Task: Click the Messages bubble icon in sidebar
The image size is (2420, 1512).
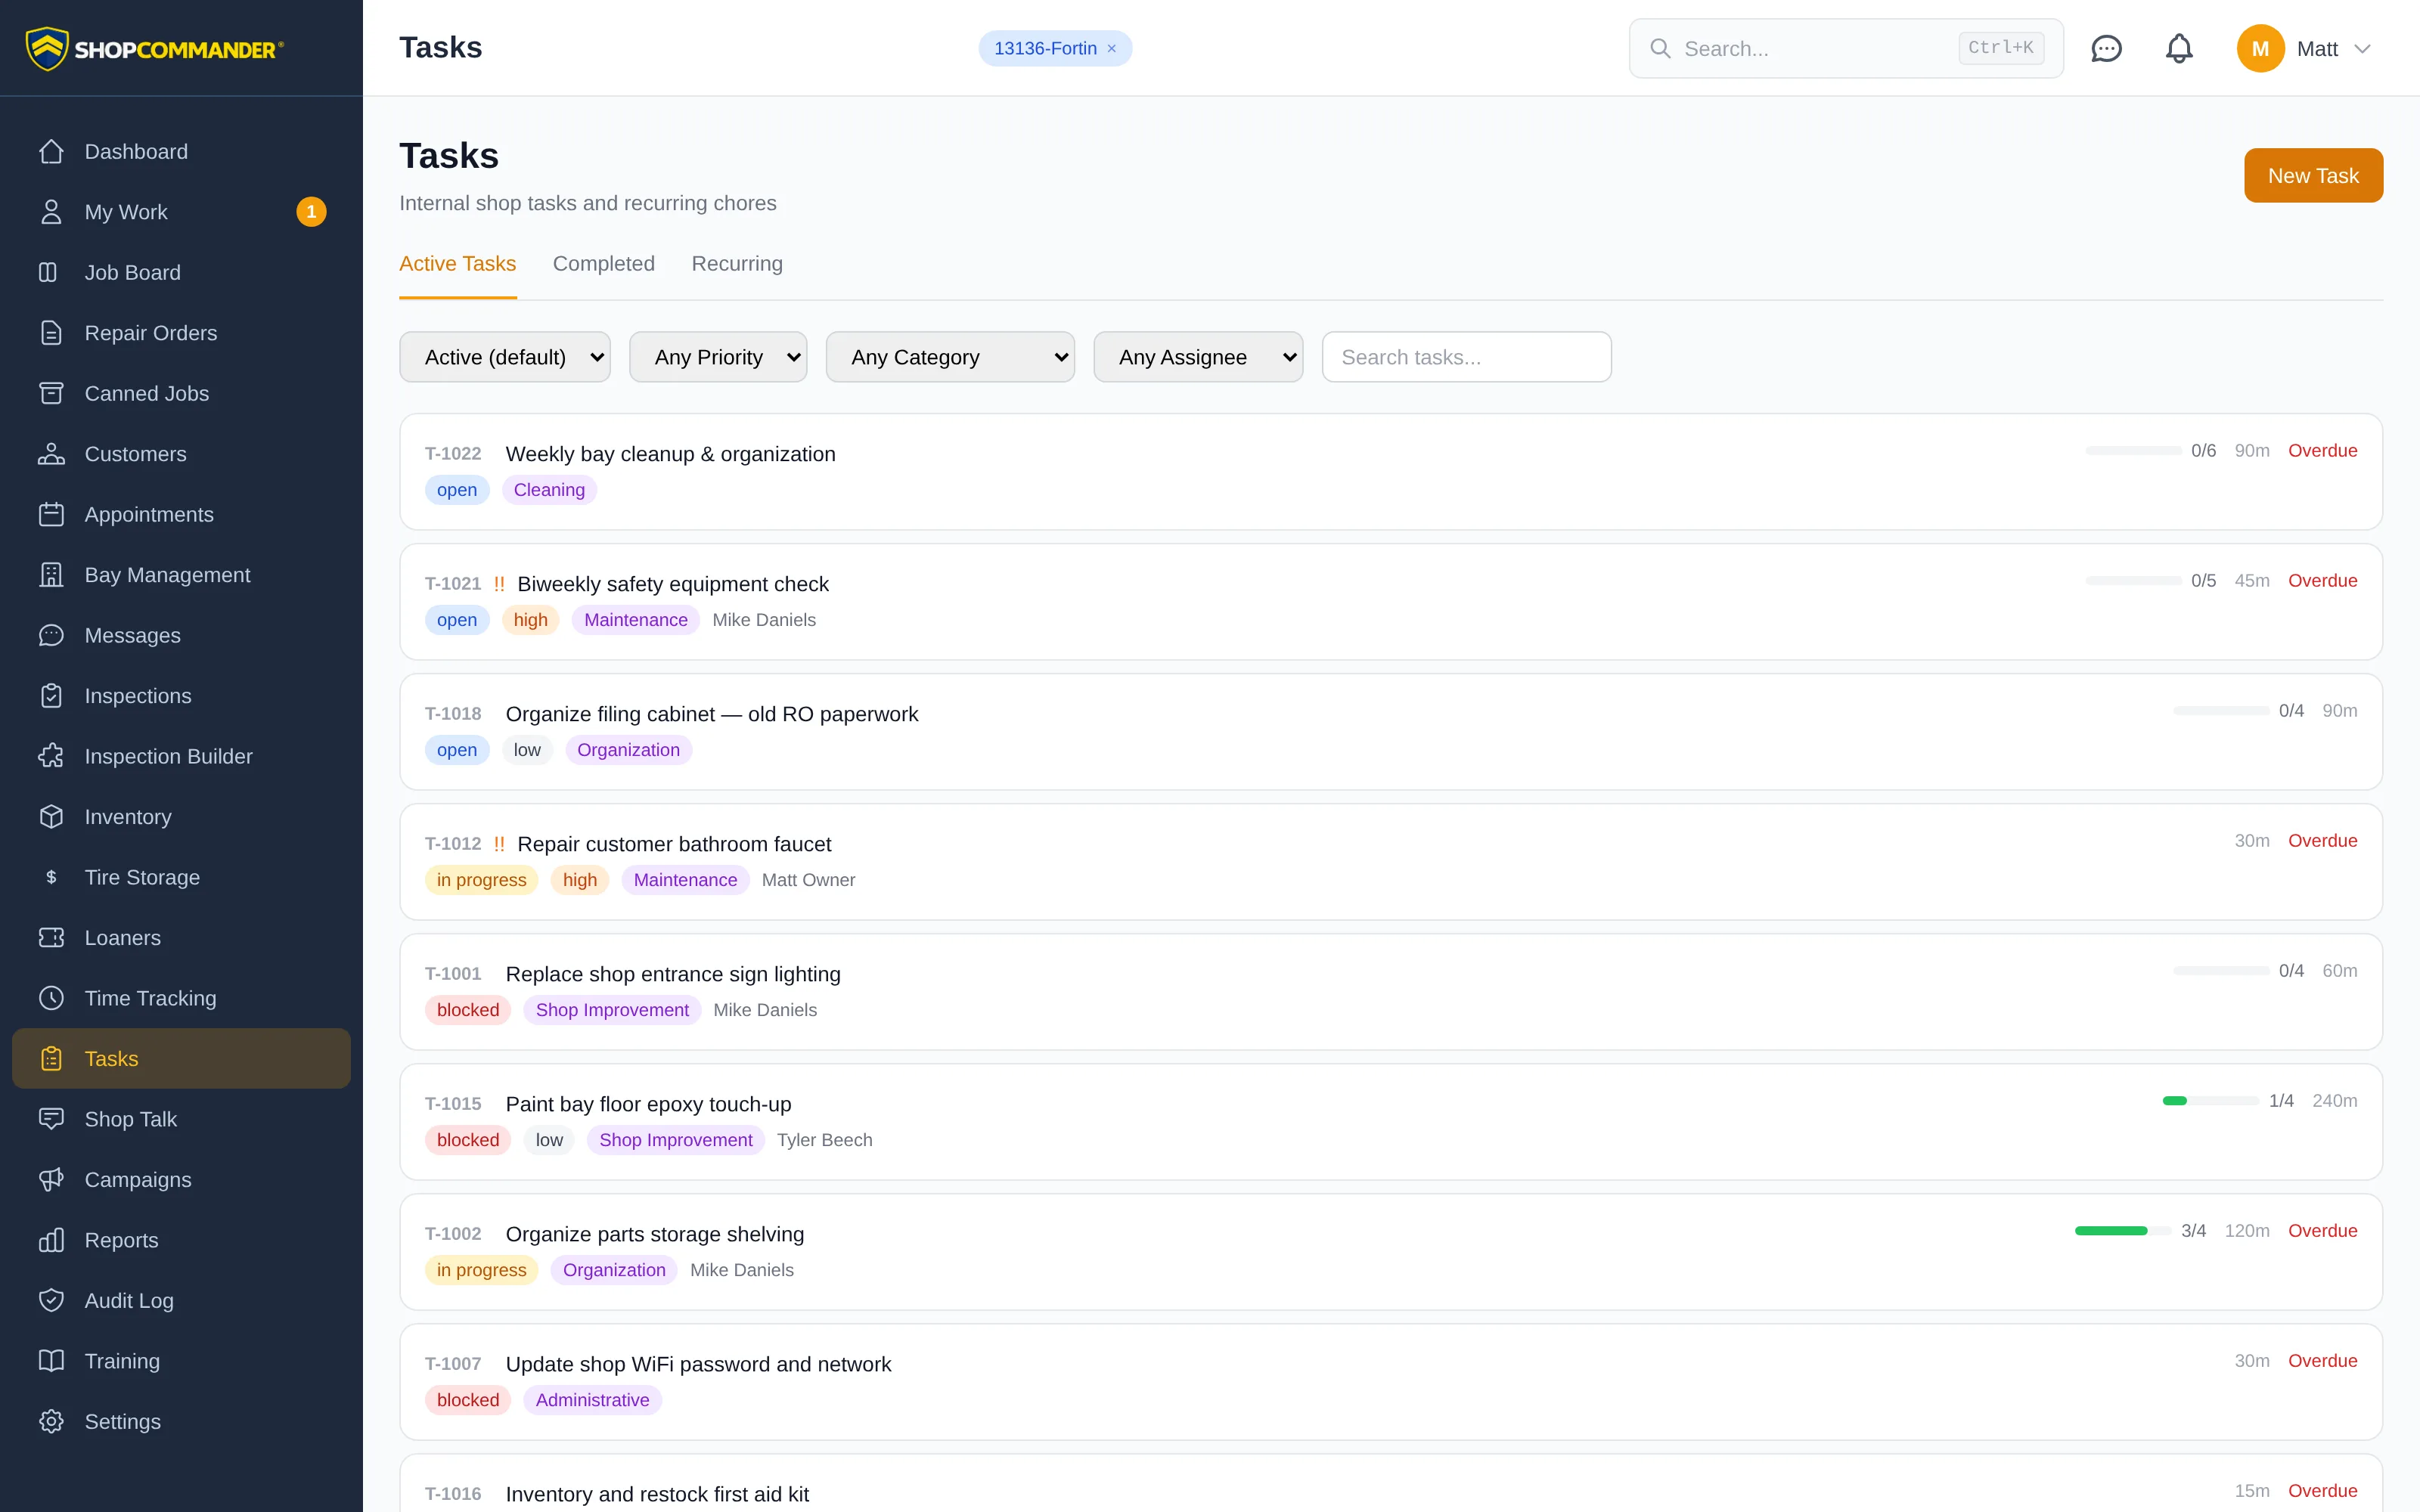Action: tap(51, 635)
